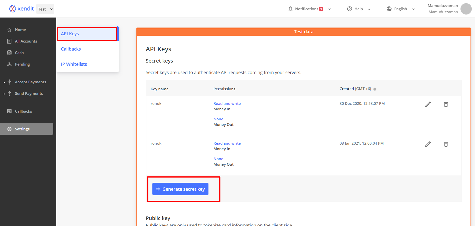Expand the Help menu

pyautogui.click(x=359, y=9)
